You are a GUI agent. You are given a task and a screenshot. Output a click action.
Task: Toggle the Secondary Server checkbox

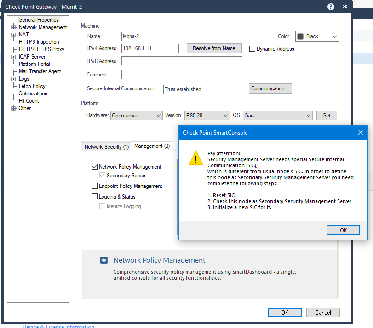[x=102, y=176]
